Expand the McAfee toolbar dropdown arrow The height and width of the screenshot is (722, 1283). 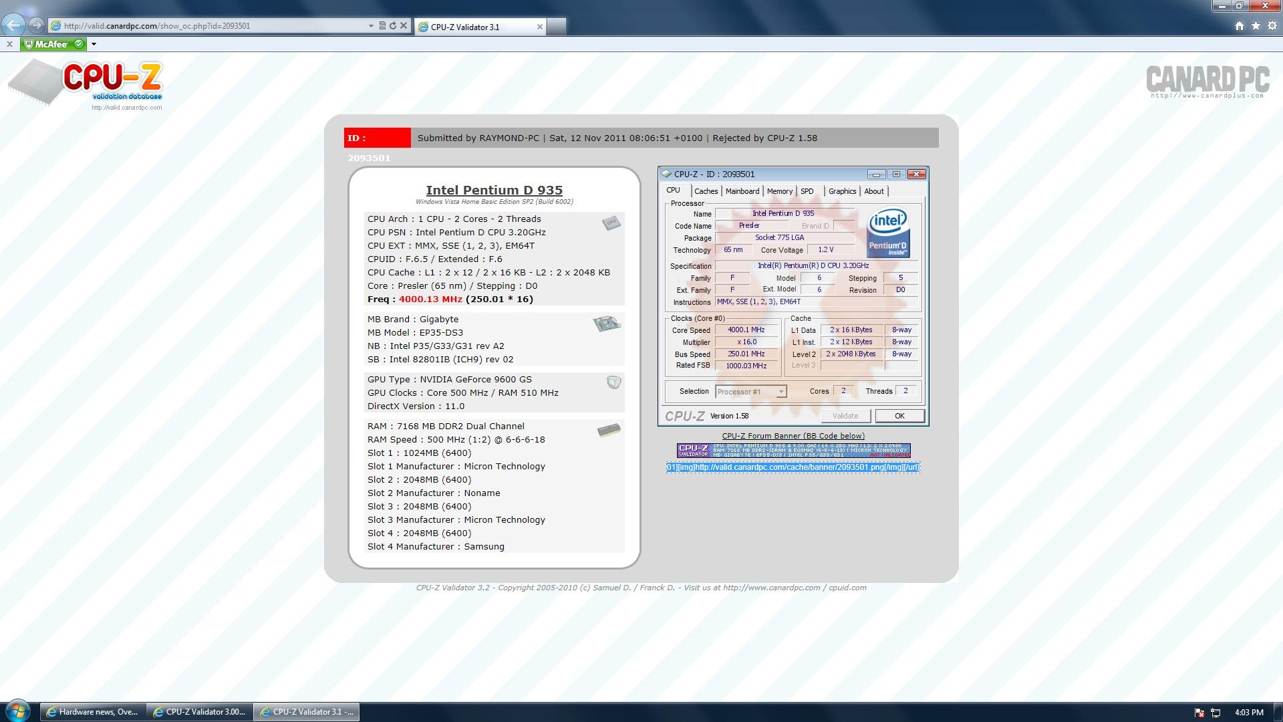click(x=94, y=44)
